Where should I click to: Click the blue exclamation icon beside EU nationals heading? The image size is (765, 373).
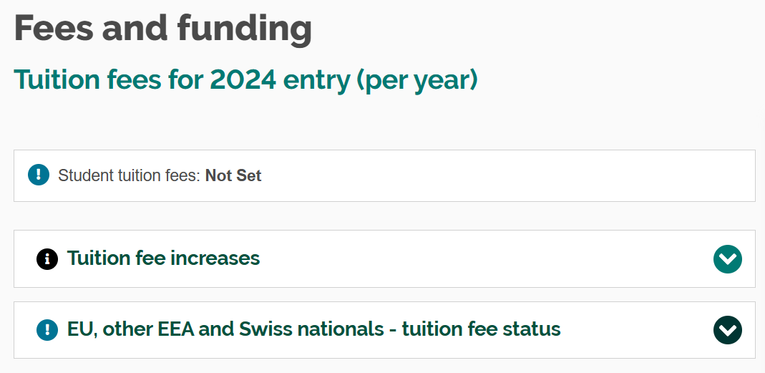[47, 329]
